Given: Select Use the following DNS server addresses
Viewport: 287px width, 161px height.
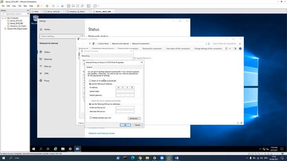Looking at the screenshot, I should (90, 104).
